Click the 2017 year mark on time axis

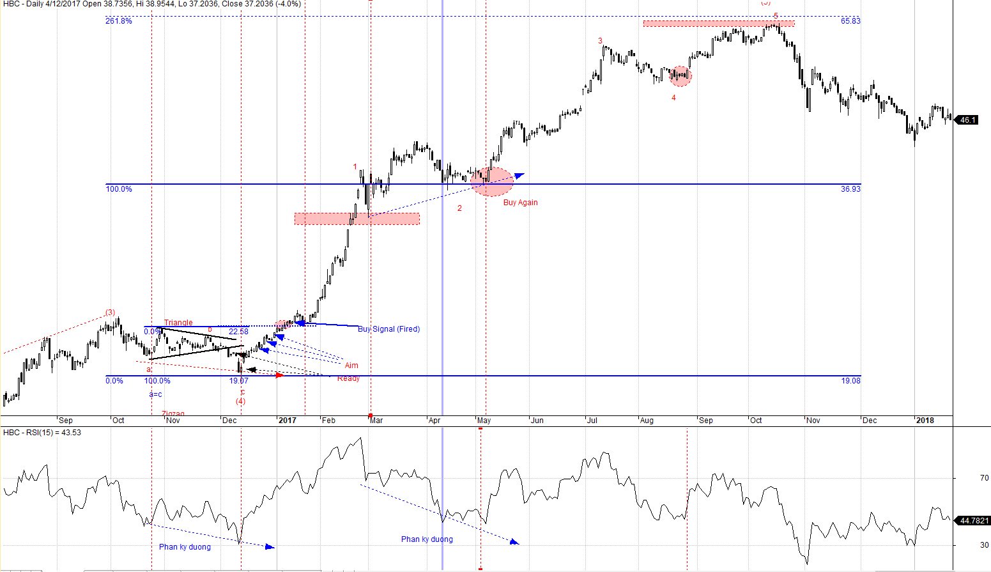(x=287, y=421)
